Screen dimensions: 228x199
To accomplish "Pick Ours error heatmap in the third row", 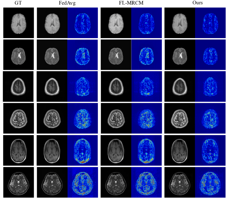I will 210,86.
